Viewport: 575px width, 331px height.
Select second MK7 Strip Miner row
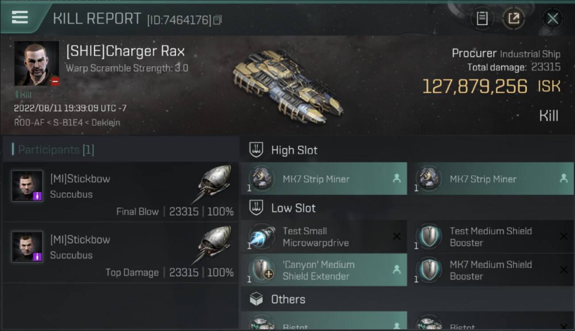click(491, 179)
